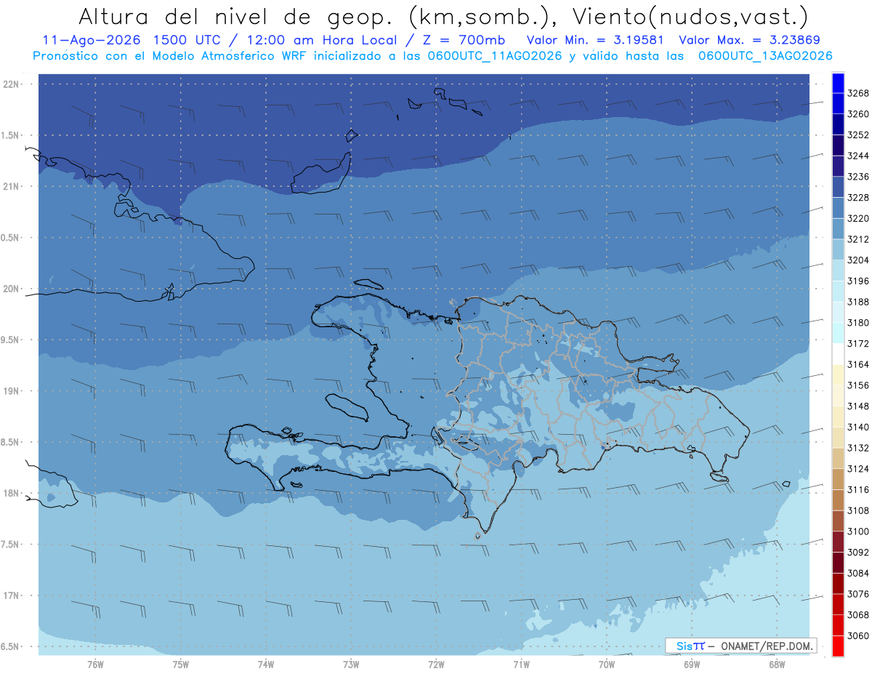Click the legend swatch between 3236 and 3228
The height and width of the screenshot is (674, 872).
tap(838, 187)
